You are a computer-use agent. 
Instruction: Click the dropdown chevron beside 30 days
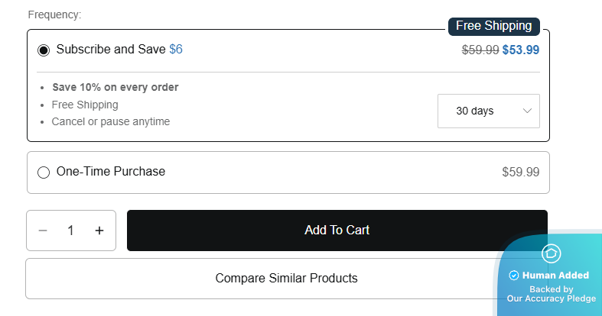527,111
